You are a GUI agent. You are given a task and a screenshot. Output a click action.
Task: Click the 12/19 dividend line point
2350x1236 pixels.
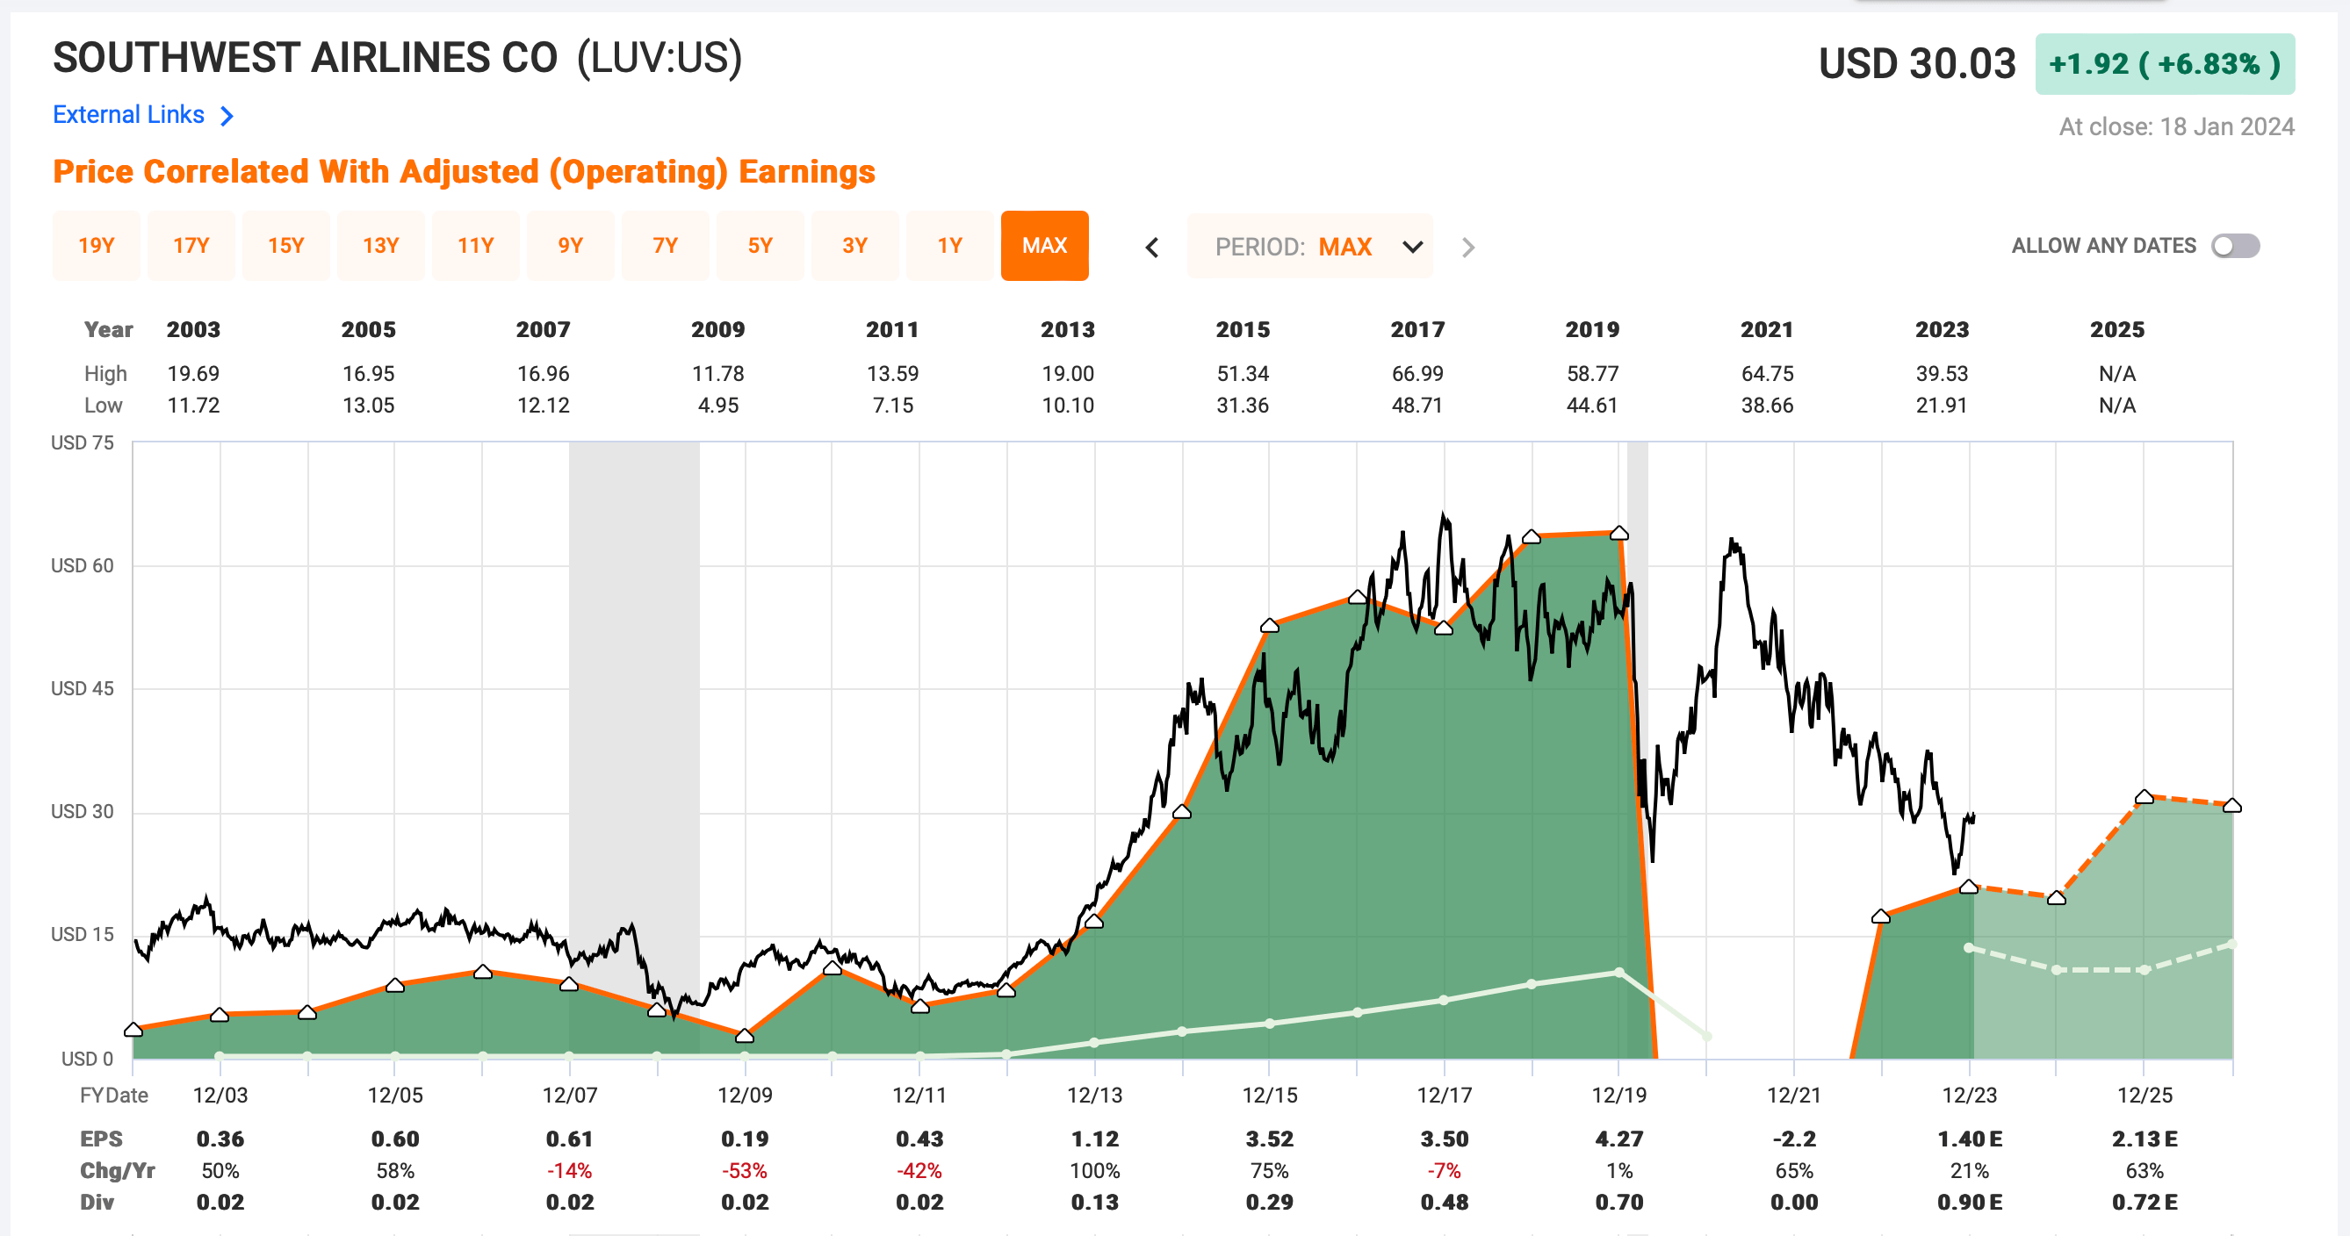click(1619, 973)
